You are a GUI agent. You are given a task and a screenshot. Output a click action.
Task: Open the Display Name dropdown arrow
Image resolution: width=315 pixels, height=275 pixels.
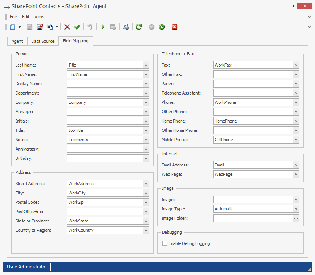tap(146, 84)
